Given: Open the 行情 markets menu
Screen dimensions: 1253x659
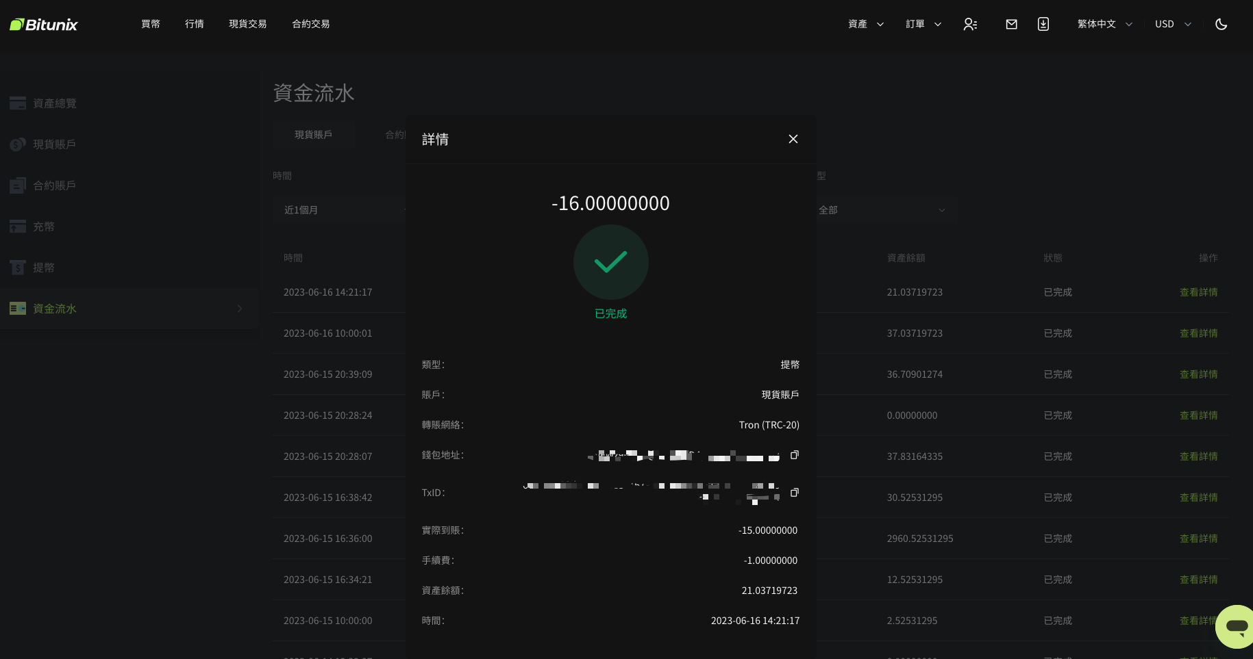Looking at the screenshot, I should click(195, 24).
